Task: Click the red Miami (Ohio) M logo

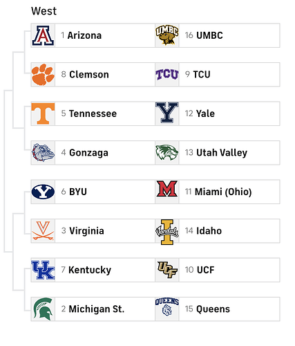Action: pos(167,189)
